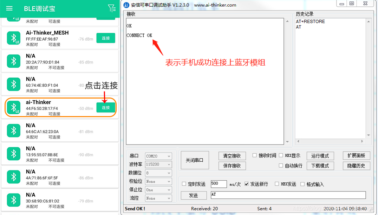Open the 停止位 stop bits dropdown
The image size is (378, 215).
coord(158,190)
